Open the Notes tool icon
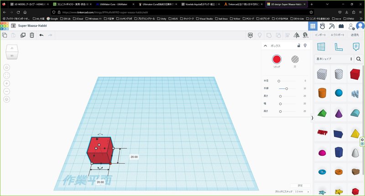 356,47
